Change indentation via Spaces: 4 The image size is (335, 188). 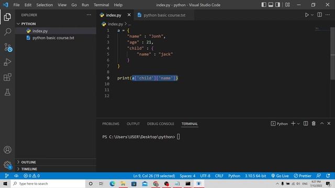pyautogui.click(x=187, y=176)
